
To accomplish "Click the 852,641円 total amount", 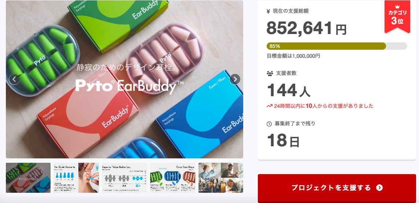I will [307, 28].
